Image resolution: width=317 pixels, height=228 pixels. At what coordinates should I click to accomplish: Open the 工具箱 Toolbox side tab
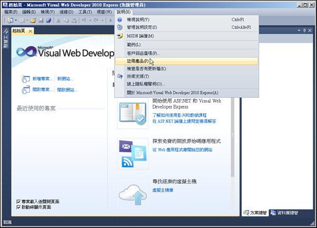(5, 38)
